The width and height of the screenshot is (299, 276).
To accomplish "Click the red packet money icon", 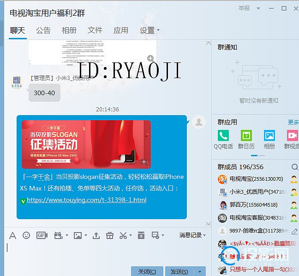I will [x=141, y=235].
